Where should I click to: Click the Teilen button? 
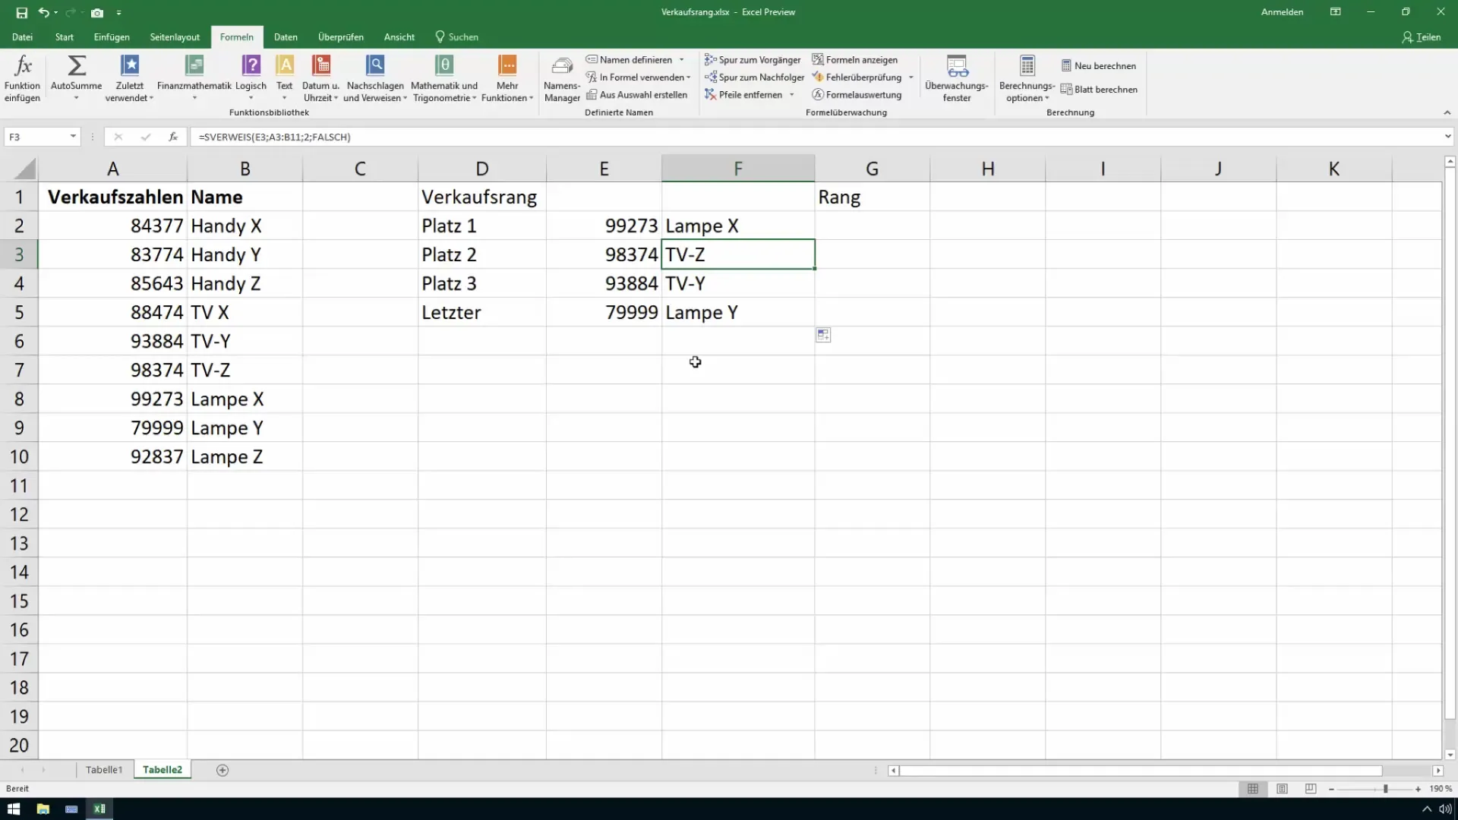pyautogui.click(x=1422, y=37)
